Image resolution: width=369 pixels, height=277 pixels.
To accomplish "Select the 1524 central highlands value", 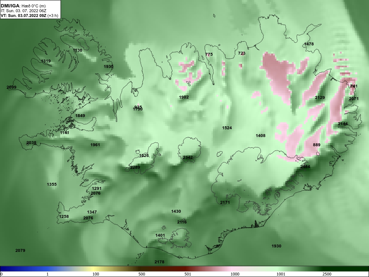I will click(x=227, y=128).
